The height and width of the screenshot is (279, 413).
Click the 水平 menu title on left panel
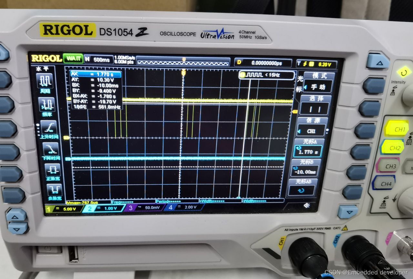42,68
